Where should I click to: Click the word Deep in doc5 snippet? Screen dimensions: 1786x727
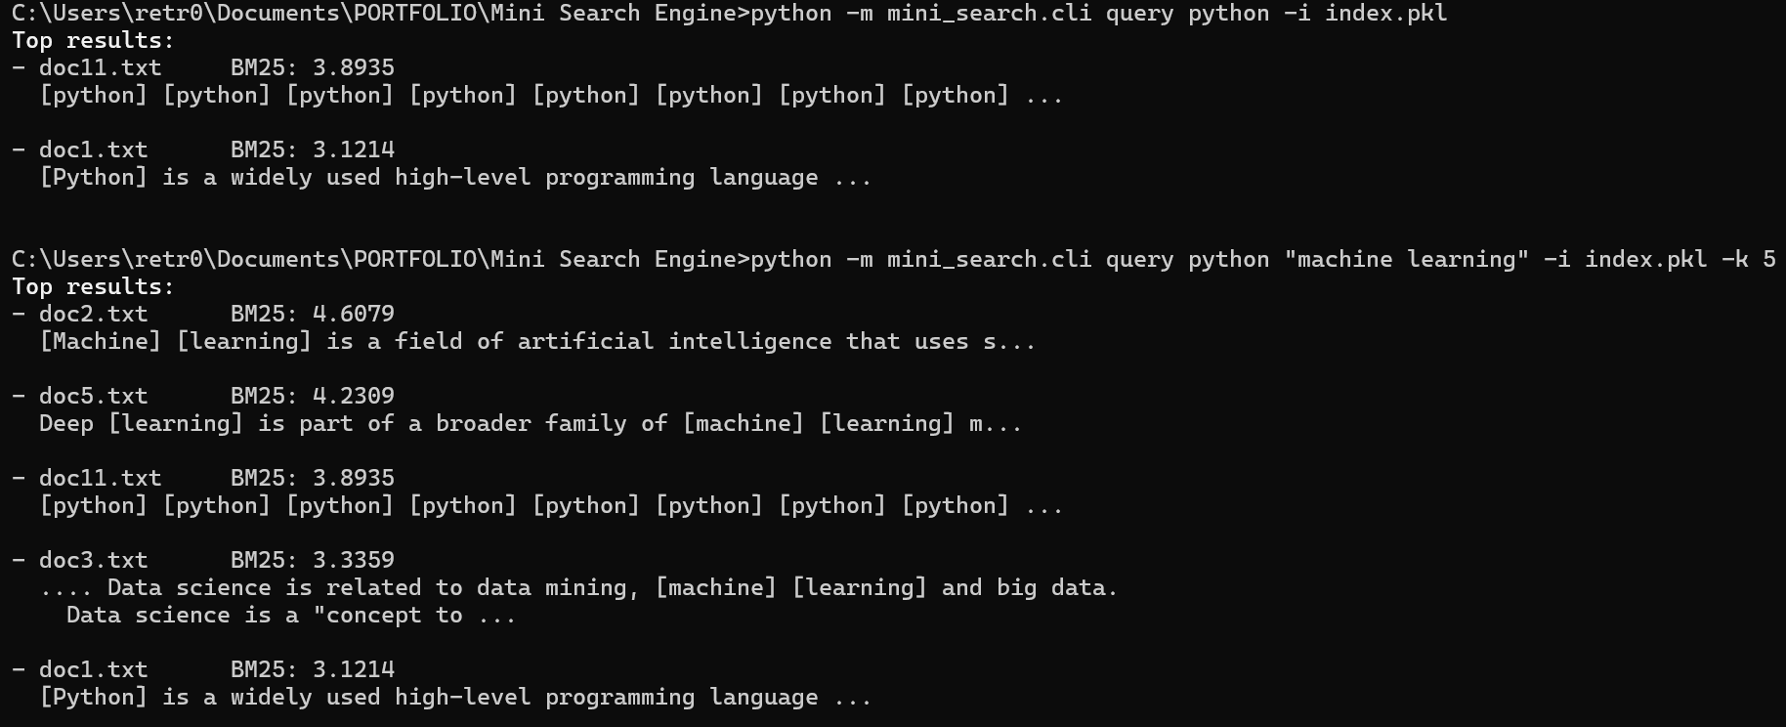tap(65, 423)
